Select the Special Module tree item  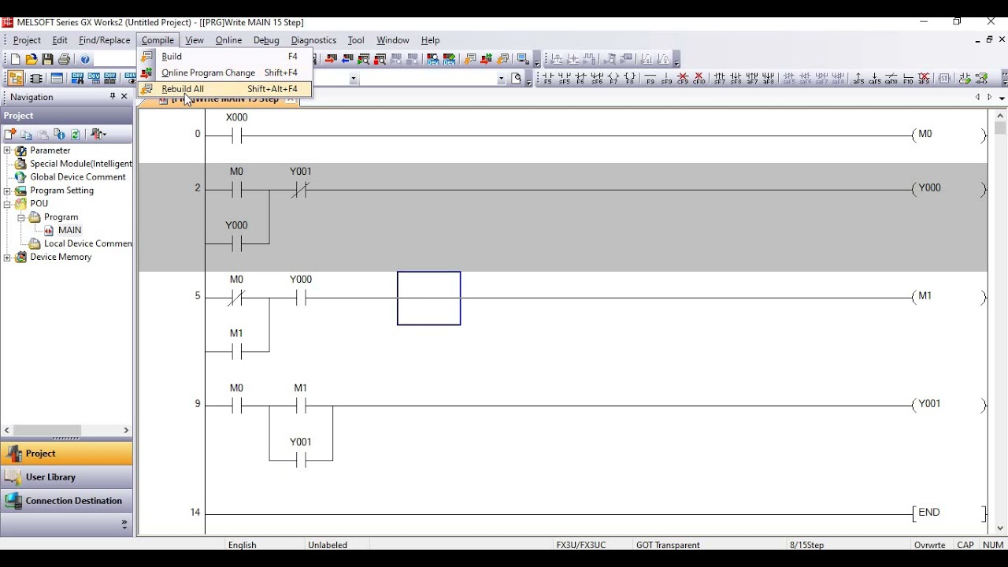pyautogui.click(x=81, y=164)
